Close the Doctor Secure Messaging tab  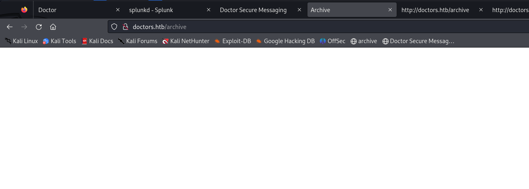[299, 10]
